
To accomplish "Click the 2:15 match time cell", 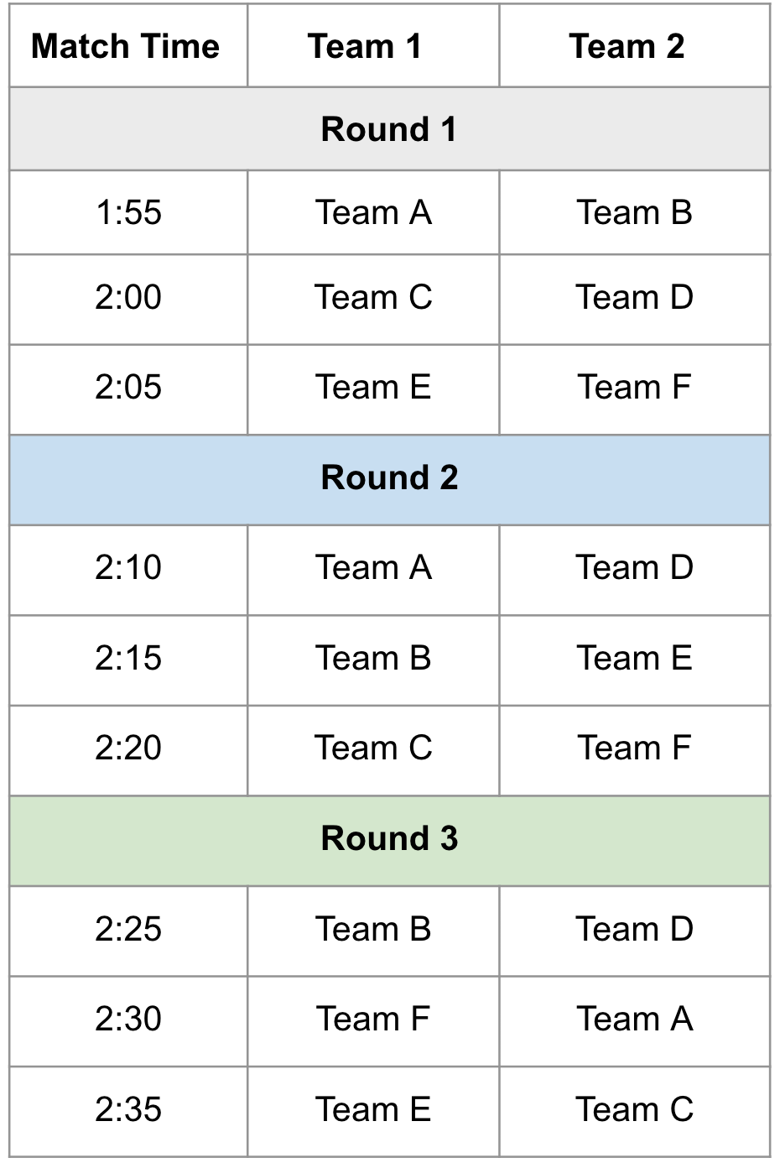I will point(128,659).
